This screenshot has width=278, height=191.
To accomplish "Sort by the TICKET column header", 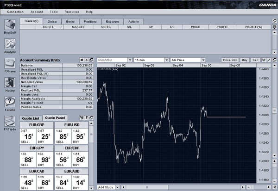I will (50, 27).
